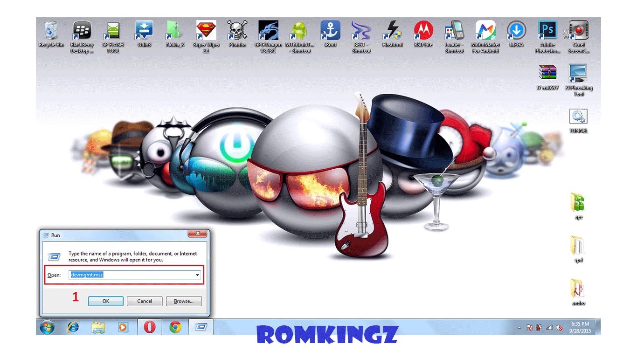Select the SP FLASH TOOL shortcut
This screenshot has height=358, width=637.
coord(113,37)
